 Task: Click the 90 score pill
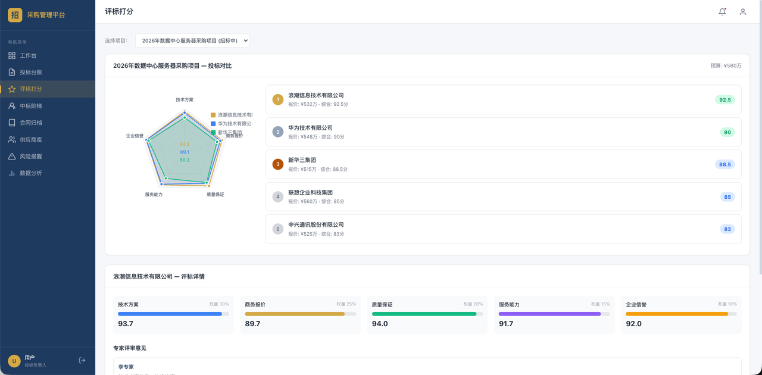pyautogui.click(x=727, y=132)
